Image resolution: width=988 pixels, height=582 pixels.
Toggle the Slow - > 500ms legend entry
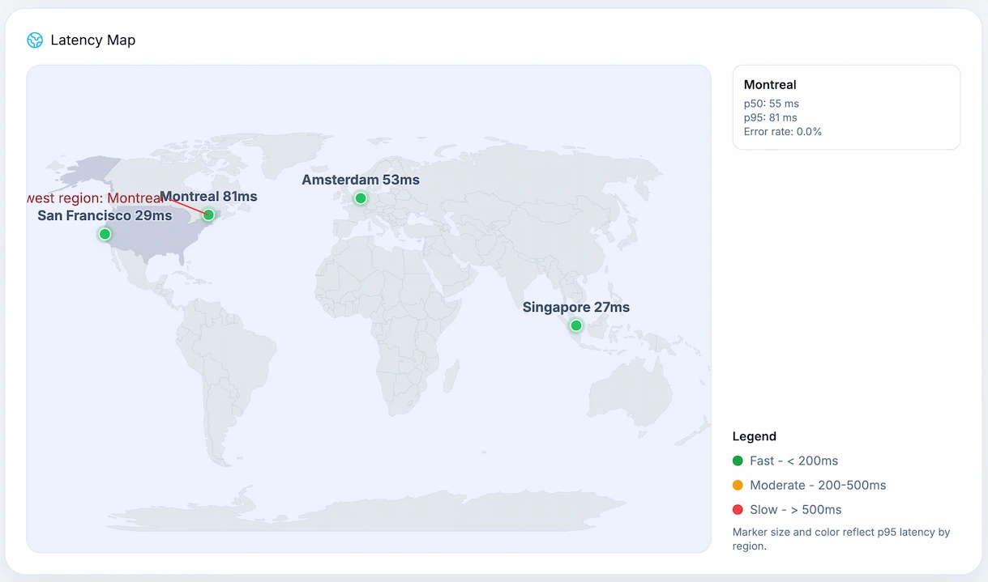coord(795,509)
